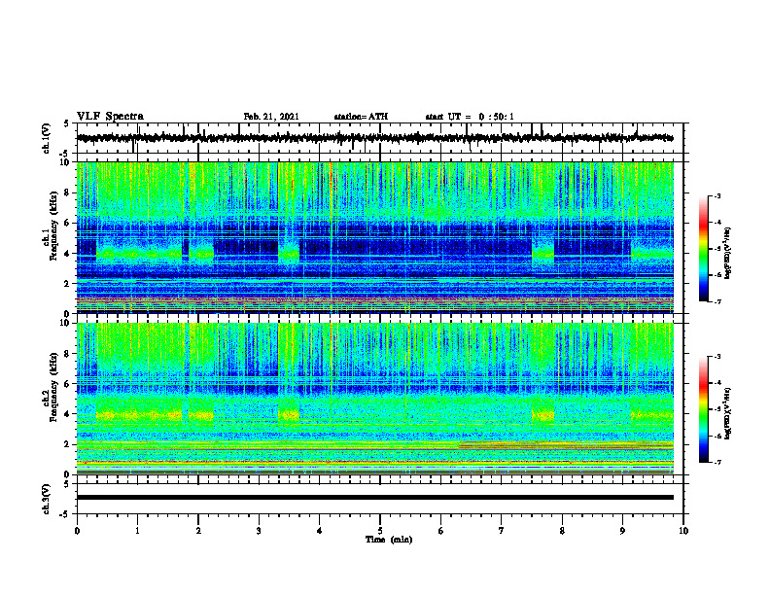Click the ch.2 spectrogram color scale bar
This screenshot has height=595, width=770.
[704, 409]
